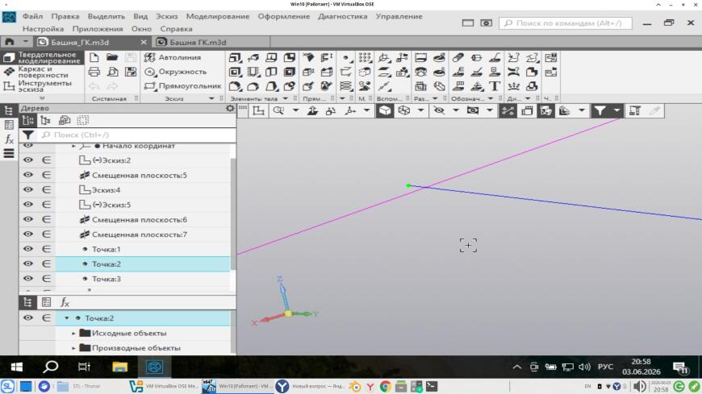The height and width of the screenshot is (394, 702).
Task: Toggle visibility eye of Эскиз:2
Action: [28, 160]
